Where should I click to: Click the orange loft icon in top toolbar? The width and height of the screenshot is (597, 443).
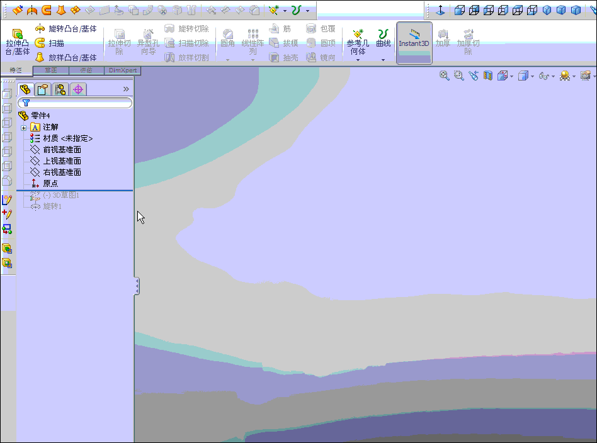(x=61, y=10)
